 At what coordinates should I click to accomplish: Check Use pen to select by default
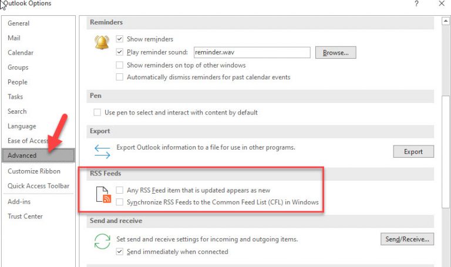[x=97, y=112]
